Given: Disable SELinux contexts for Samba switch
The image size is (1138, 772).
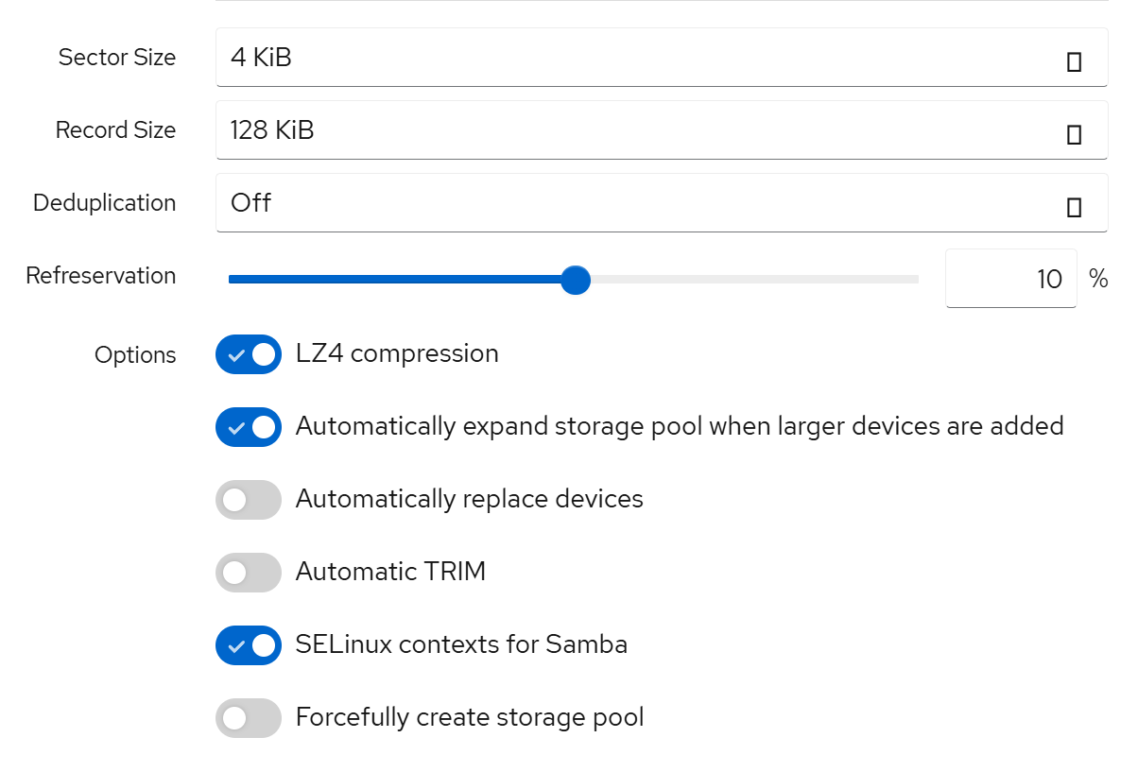Looking at the screenshot, I should tap(249, 645).
